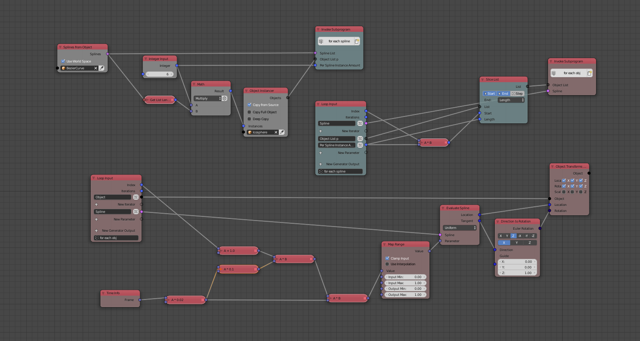Remove the Spline iterator in top Loop Input
The image size is (640, 341).
(360, 123)
